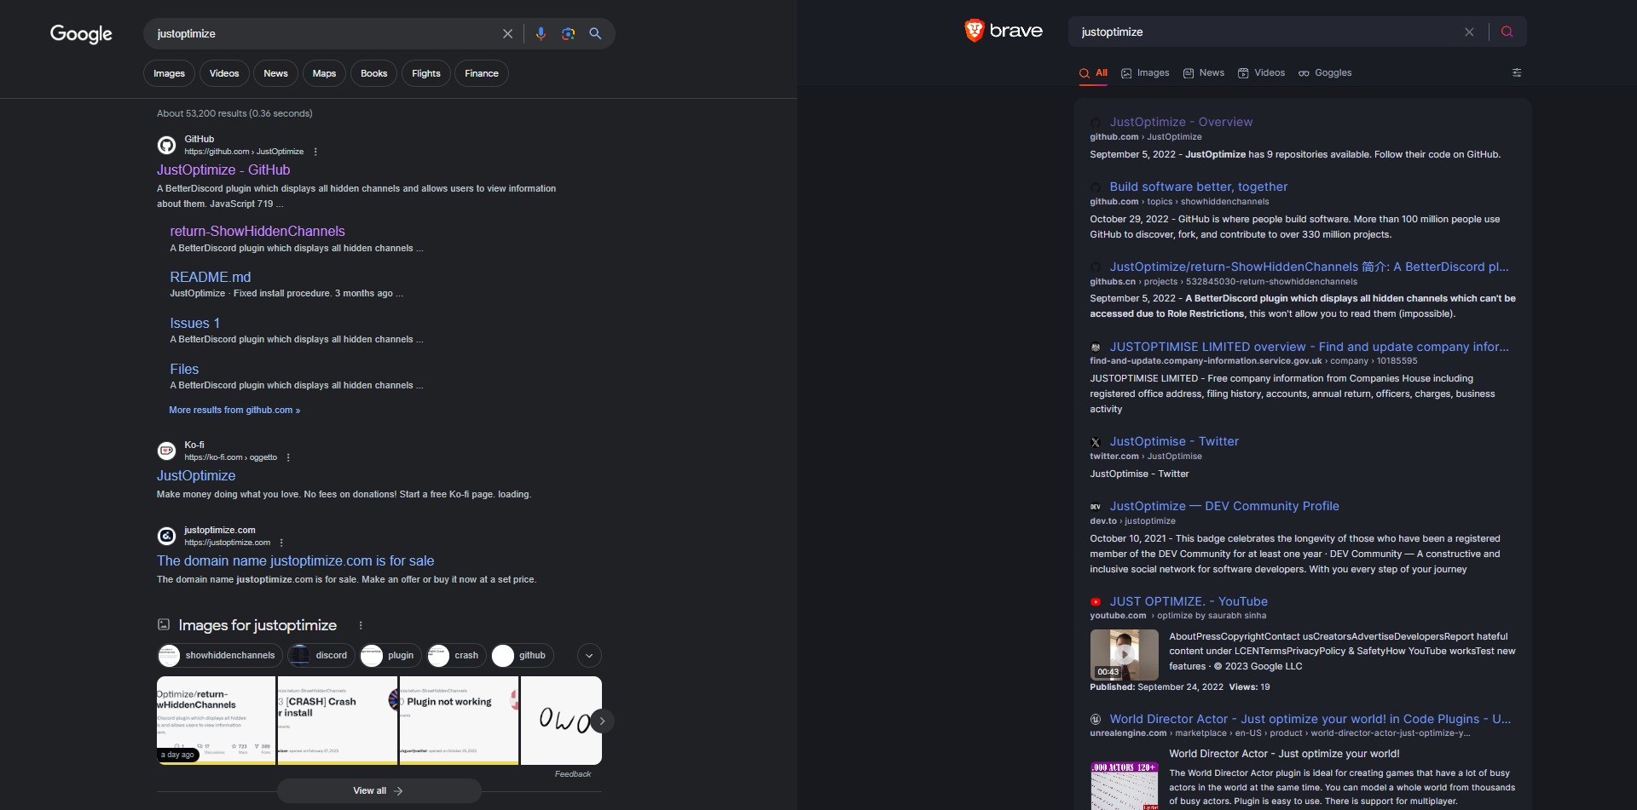Select the Videos filter on Google
Image resolution: width=1637 pixels, height=810 pixels.
click(x=224, y=73)
